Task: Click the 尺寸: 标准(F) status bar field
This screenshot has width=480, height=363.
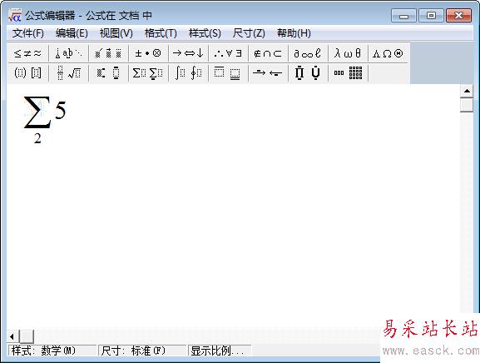Action: coord(142,351)
